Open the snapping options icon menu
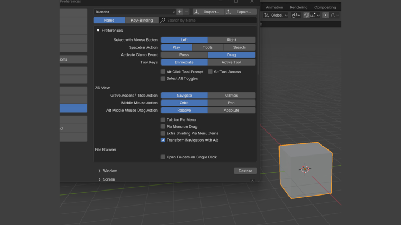 tap(314, 15)
